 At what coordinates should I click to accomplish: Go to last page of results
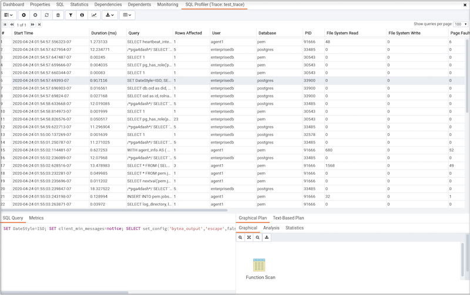pyautogui.click(x=39, y=25)
